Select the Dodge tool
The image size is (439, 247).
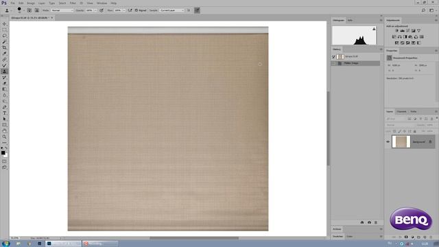click(x=4, y=101)
